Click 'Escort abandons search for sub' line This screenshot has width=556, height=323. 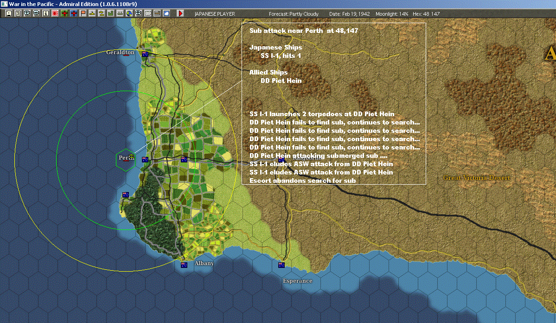point(302,181)
